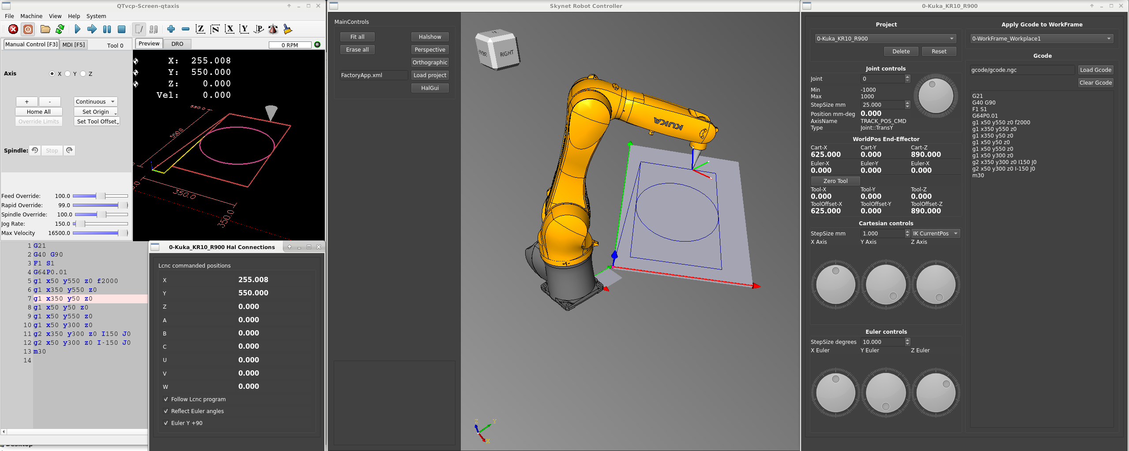The image size is (1129, 451).
Task: Click the gcode/gcode.ngc path field
Action: (1022, 70)
